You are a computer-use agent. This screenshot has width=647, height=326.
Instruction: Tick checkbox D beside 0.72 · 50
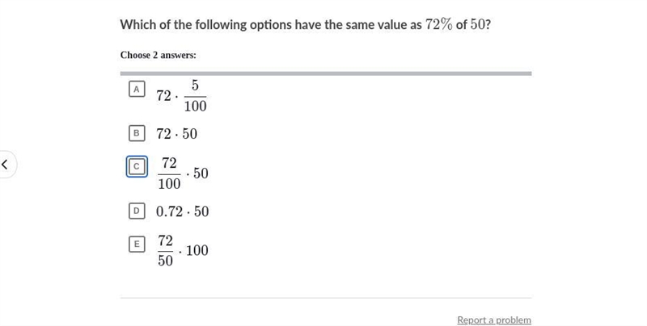pos(137,211)
